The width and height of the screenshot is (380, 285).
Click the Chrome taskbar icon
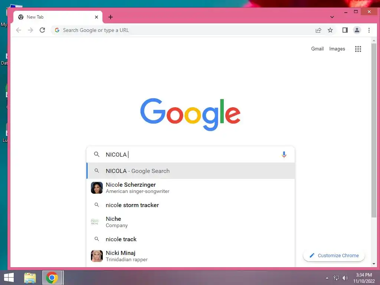[x=52, y=278]
